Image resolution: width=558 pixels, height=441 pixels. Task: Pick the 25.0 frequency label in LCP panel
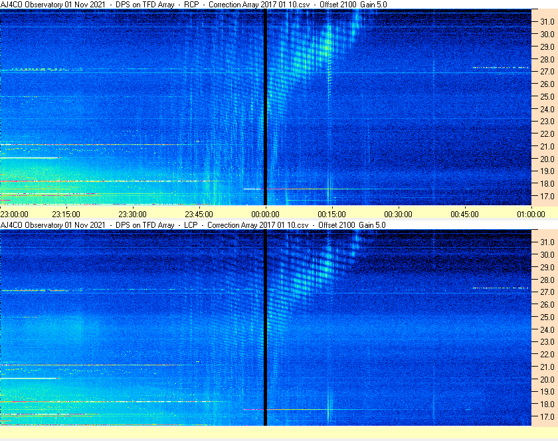tap(547, 317)
